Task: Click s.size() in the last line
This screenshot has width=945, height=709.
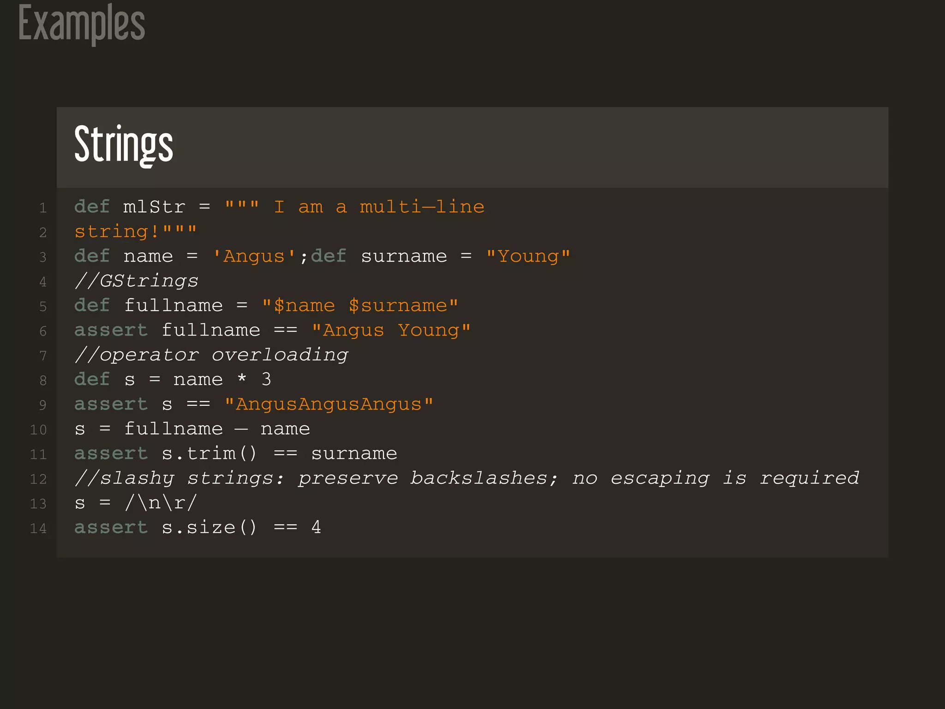Action: 209,528
